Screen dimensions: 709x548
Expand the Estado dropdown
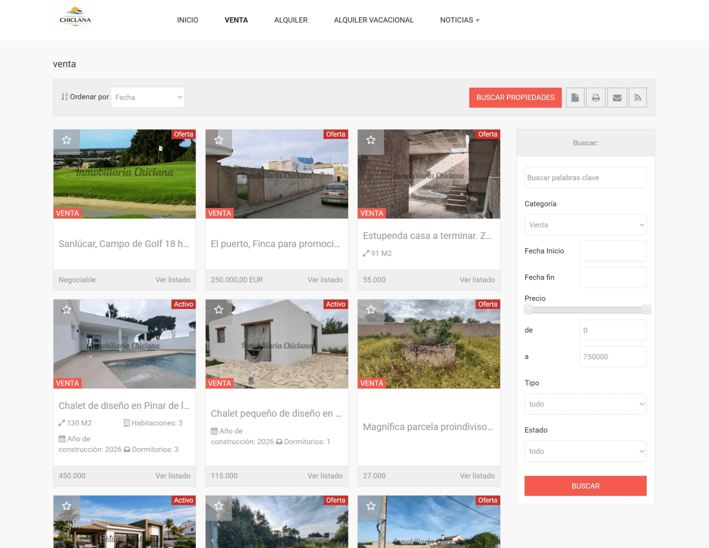click(586, 451)
